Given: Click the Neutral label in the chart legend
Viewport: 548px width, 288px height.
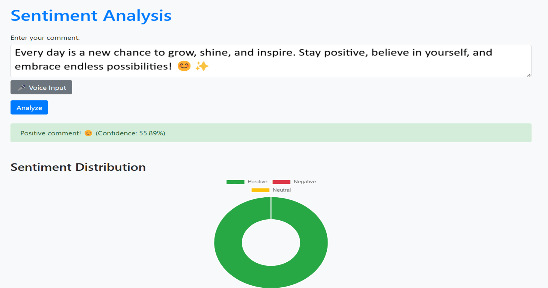Looking at the screenshot, I should coord(282,190).
